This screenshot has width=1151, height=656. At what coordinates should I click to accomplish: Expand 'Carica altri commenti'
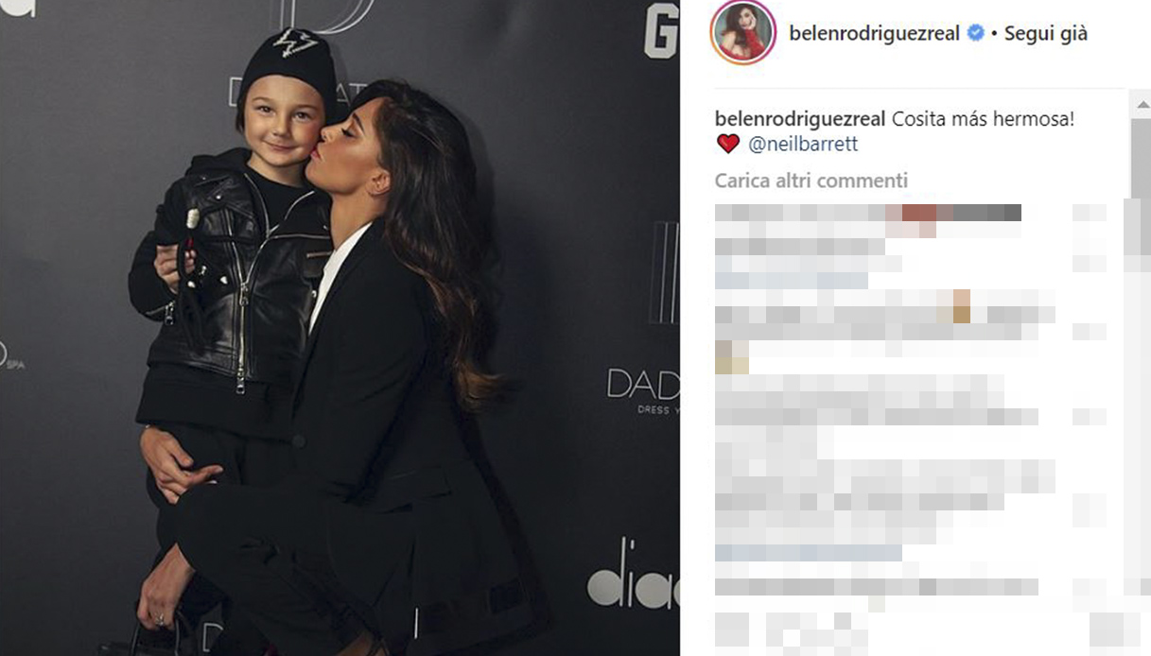(x=811, y=180)
